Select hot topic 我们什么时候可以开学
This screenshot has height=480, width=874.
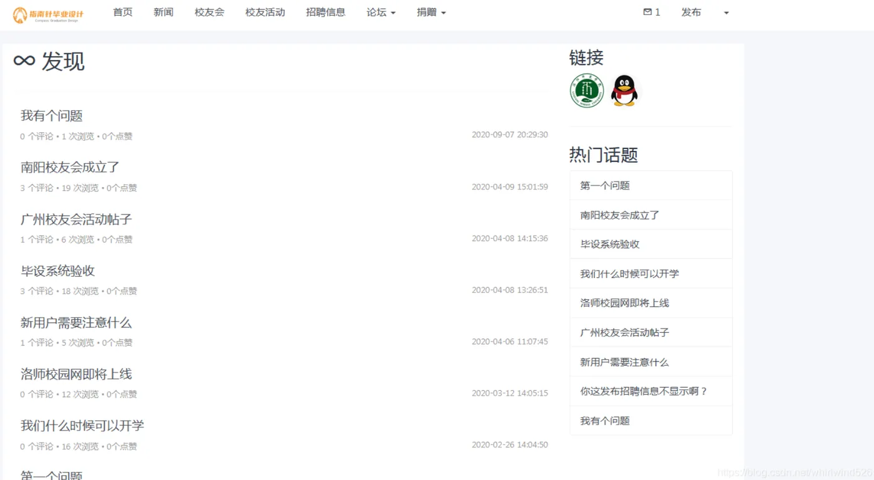(x=651, y=274)
